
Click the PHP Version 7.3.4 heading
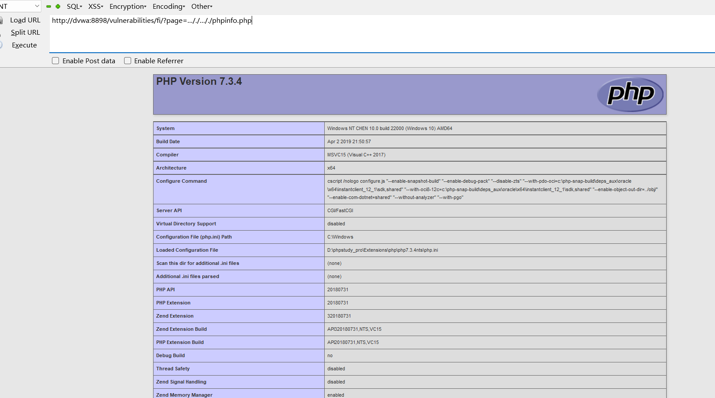tap(199, 81)
